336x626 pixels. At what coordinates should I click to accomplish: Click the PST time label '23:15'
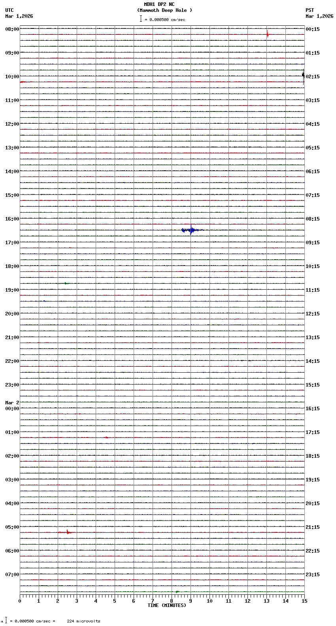coord(313,575)
